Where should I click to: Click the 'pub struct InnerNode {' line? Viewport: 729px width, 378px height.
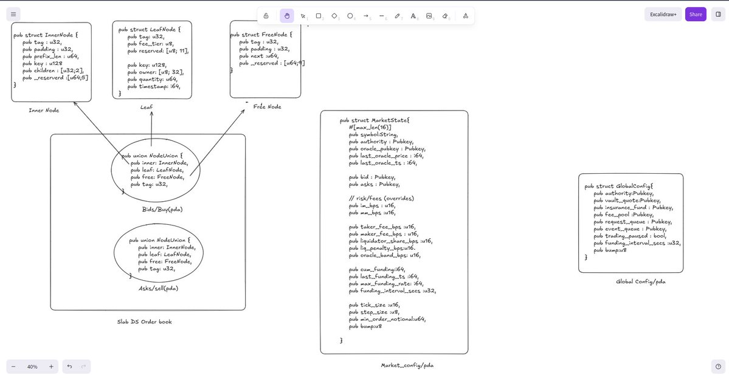tap(46, 35)
